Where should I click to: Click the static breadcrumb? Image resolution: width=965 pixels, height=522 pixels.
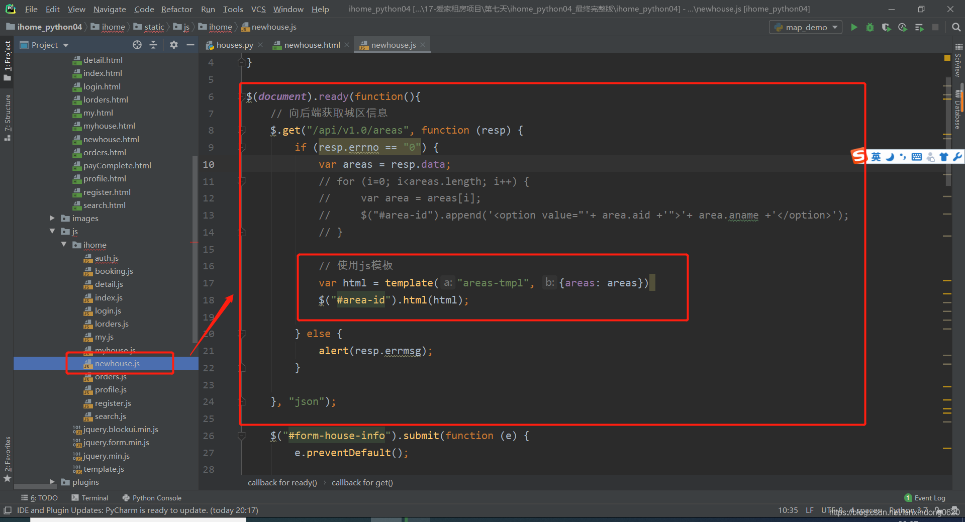click(x=154, y=27)
